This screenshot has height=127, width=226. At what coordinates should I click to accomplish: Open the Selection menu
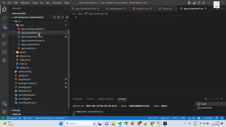coord(25,3)
